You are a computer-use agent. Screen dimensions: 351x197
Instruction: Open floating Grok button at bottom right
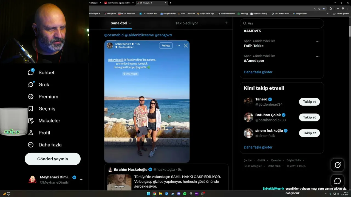338,165
